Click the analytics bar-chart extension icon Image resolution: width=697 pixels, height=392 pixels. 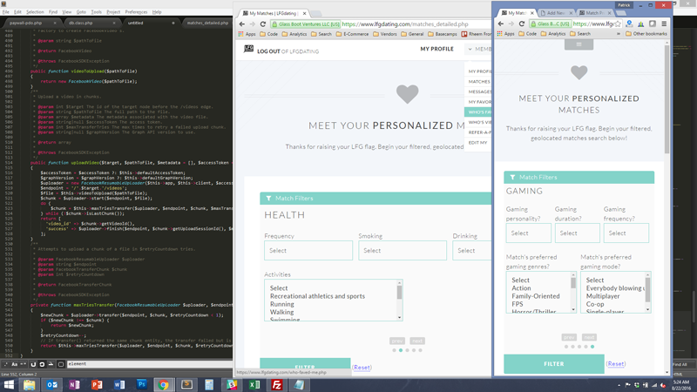641,24
